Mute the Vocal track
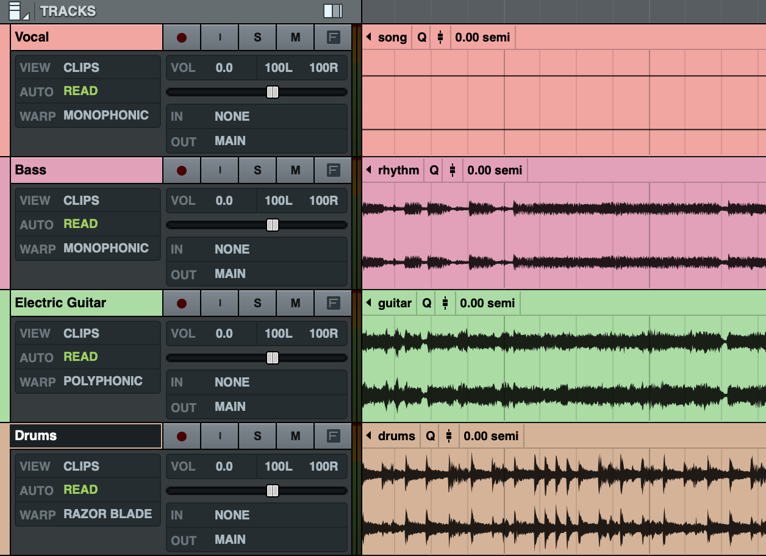Viewport: 766px width, 556px height. point(295,37)
